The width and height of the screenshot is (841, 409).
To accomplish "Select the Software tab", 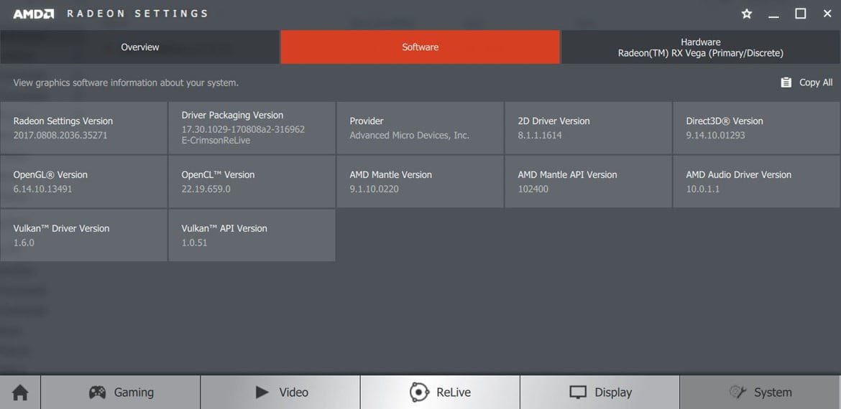I will [420, 47].
